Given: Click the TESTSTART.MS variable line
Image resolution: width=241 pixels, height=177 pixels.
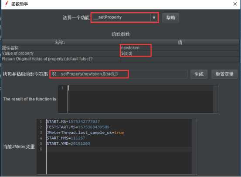Looking at the screenshot, I should [x=78, y=127].
